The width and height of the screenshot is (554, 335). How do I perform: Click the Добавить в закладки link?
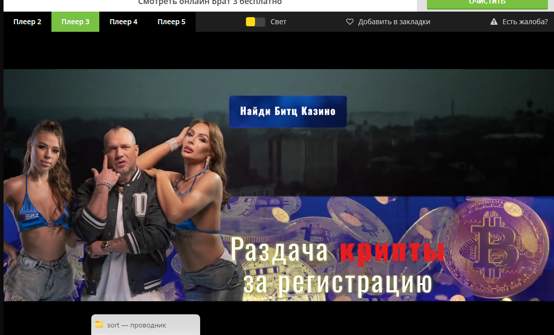(394, 22)
